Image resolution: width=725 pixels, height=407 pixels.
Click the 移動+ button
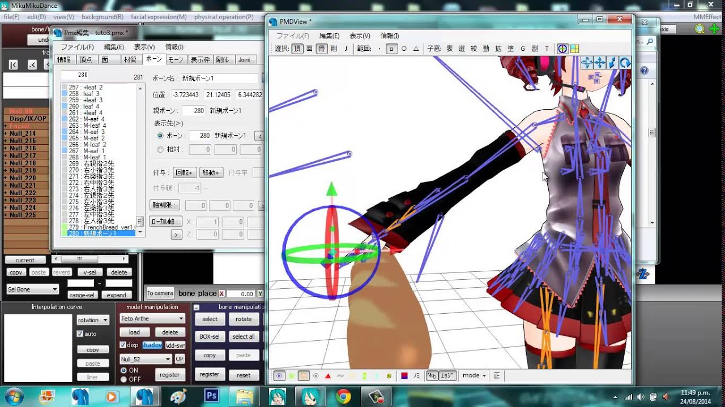pyautogui.click(x=211, y=172)
